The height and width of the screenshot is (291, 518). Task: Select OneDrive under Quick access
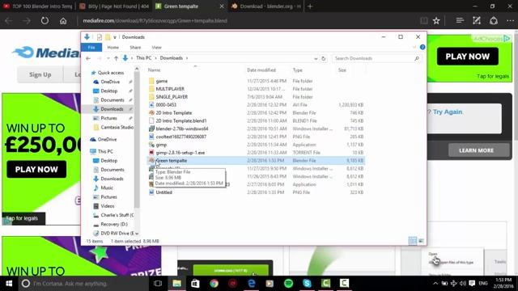(x=110, y=82)
